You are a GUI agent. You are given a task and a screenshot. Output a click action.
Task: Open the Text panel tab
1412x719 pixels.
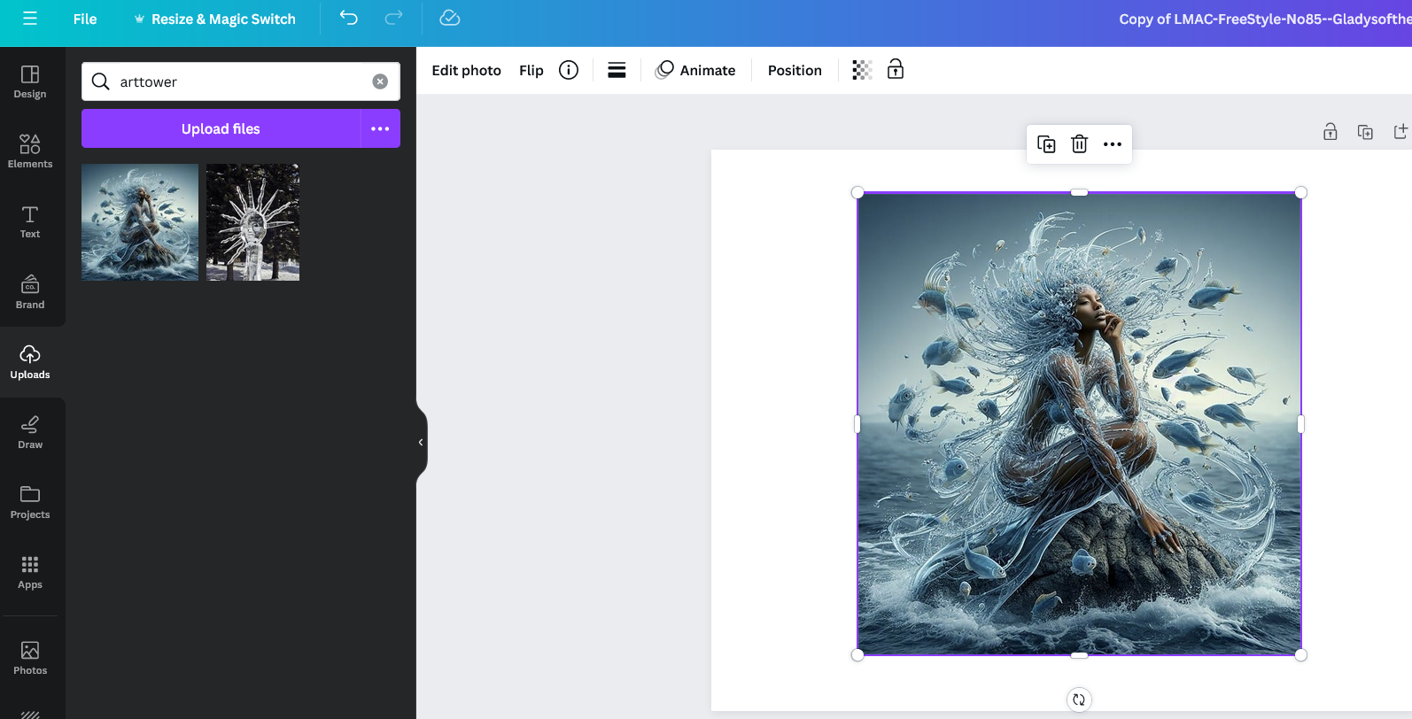click(30, 221)
